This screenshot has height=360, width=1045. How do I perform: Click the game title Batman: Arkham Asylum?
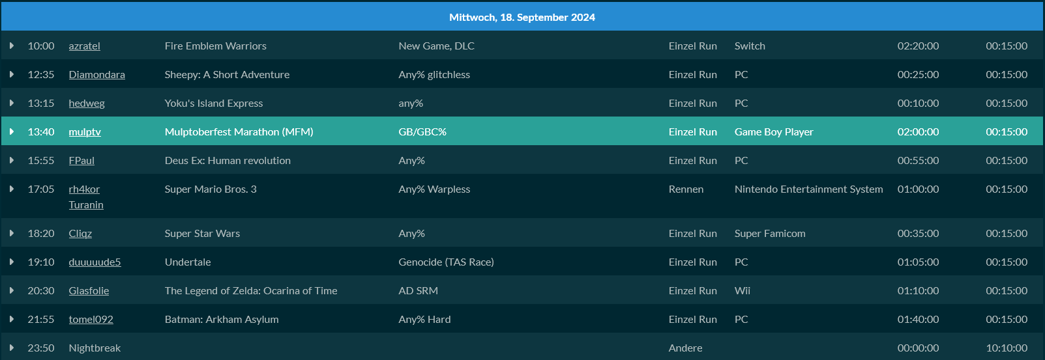222,320
